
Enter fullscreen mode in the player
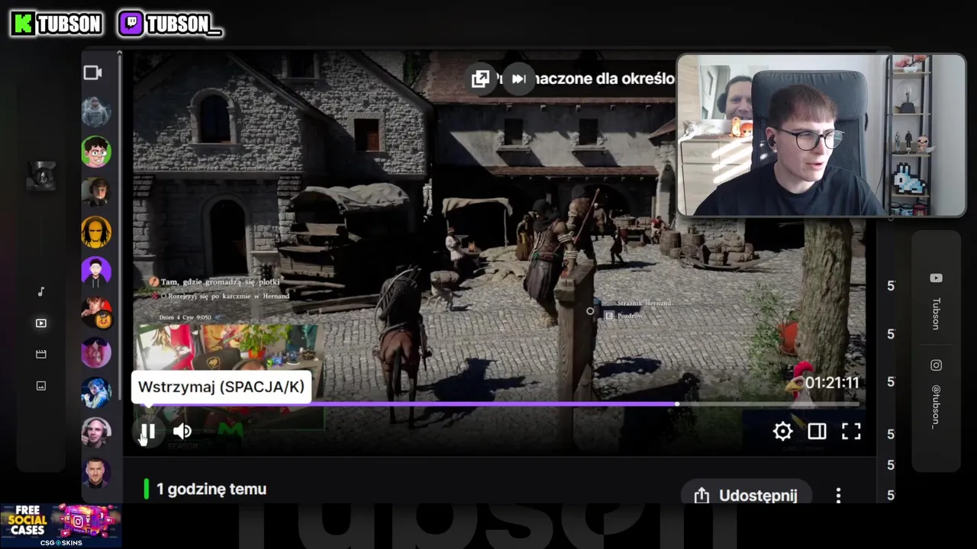851,432
